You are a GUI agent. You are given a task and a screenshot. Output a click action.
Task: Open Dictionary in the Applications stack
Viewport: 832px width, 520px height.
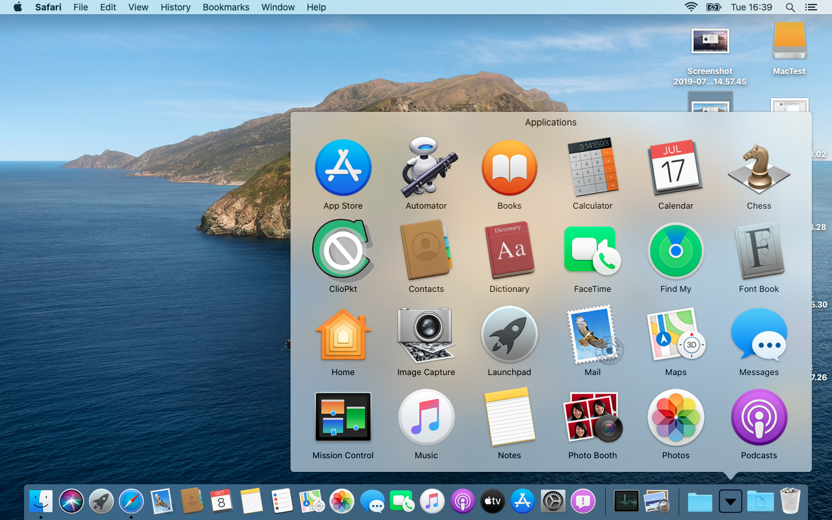pos(510,251)
